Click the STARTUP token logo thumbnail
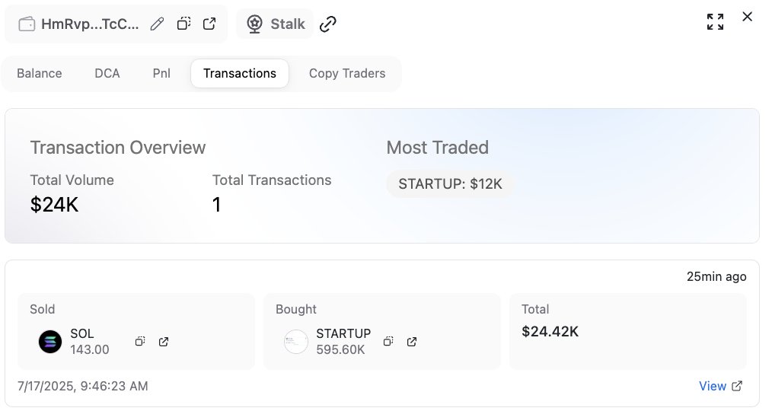The height and width of the screenshot is (411, 772). pos(296,342)
